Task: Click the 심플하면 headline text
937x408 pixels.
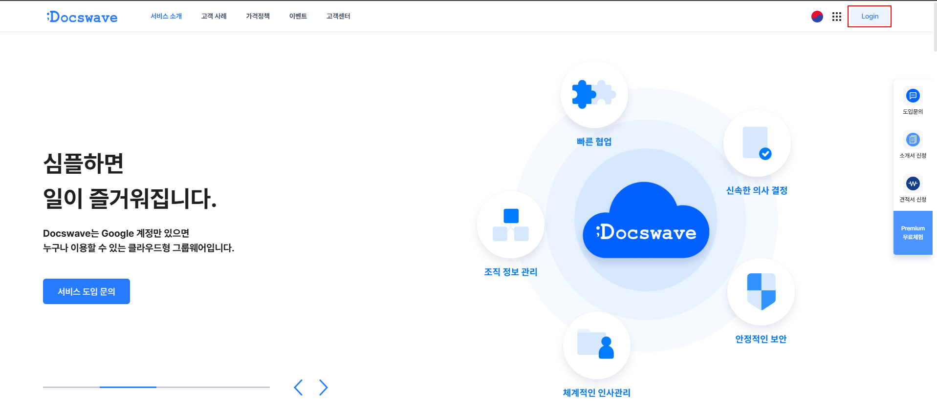Action: [84, 163]
